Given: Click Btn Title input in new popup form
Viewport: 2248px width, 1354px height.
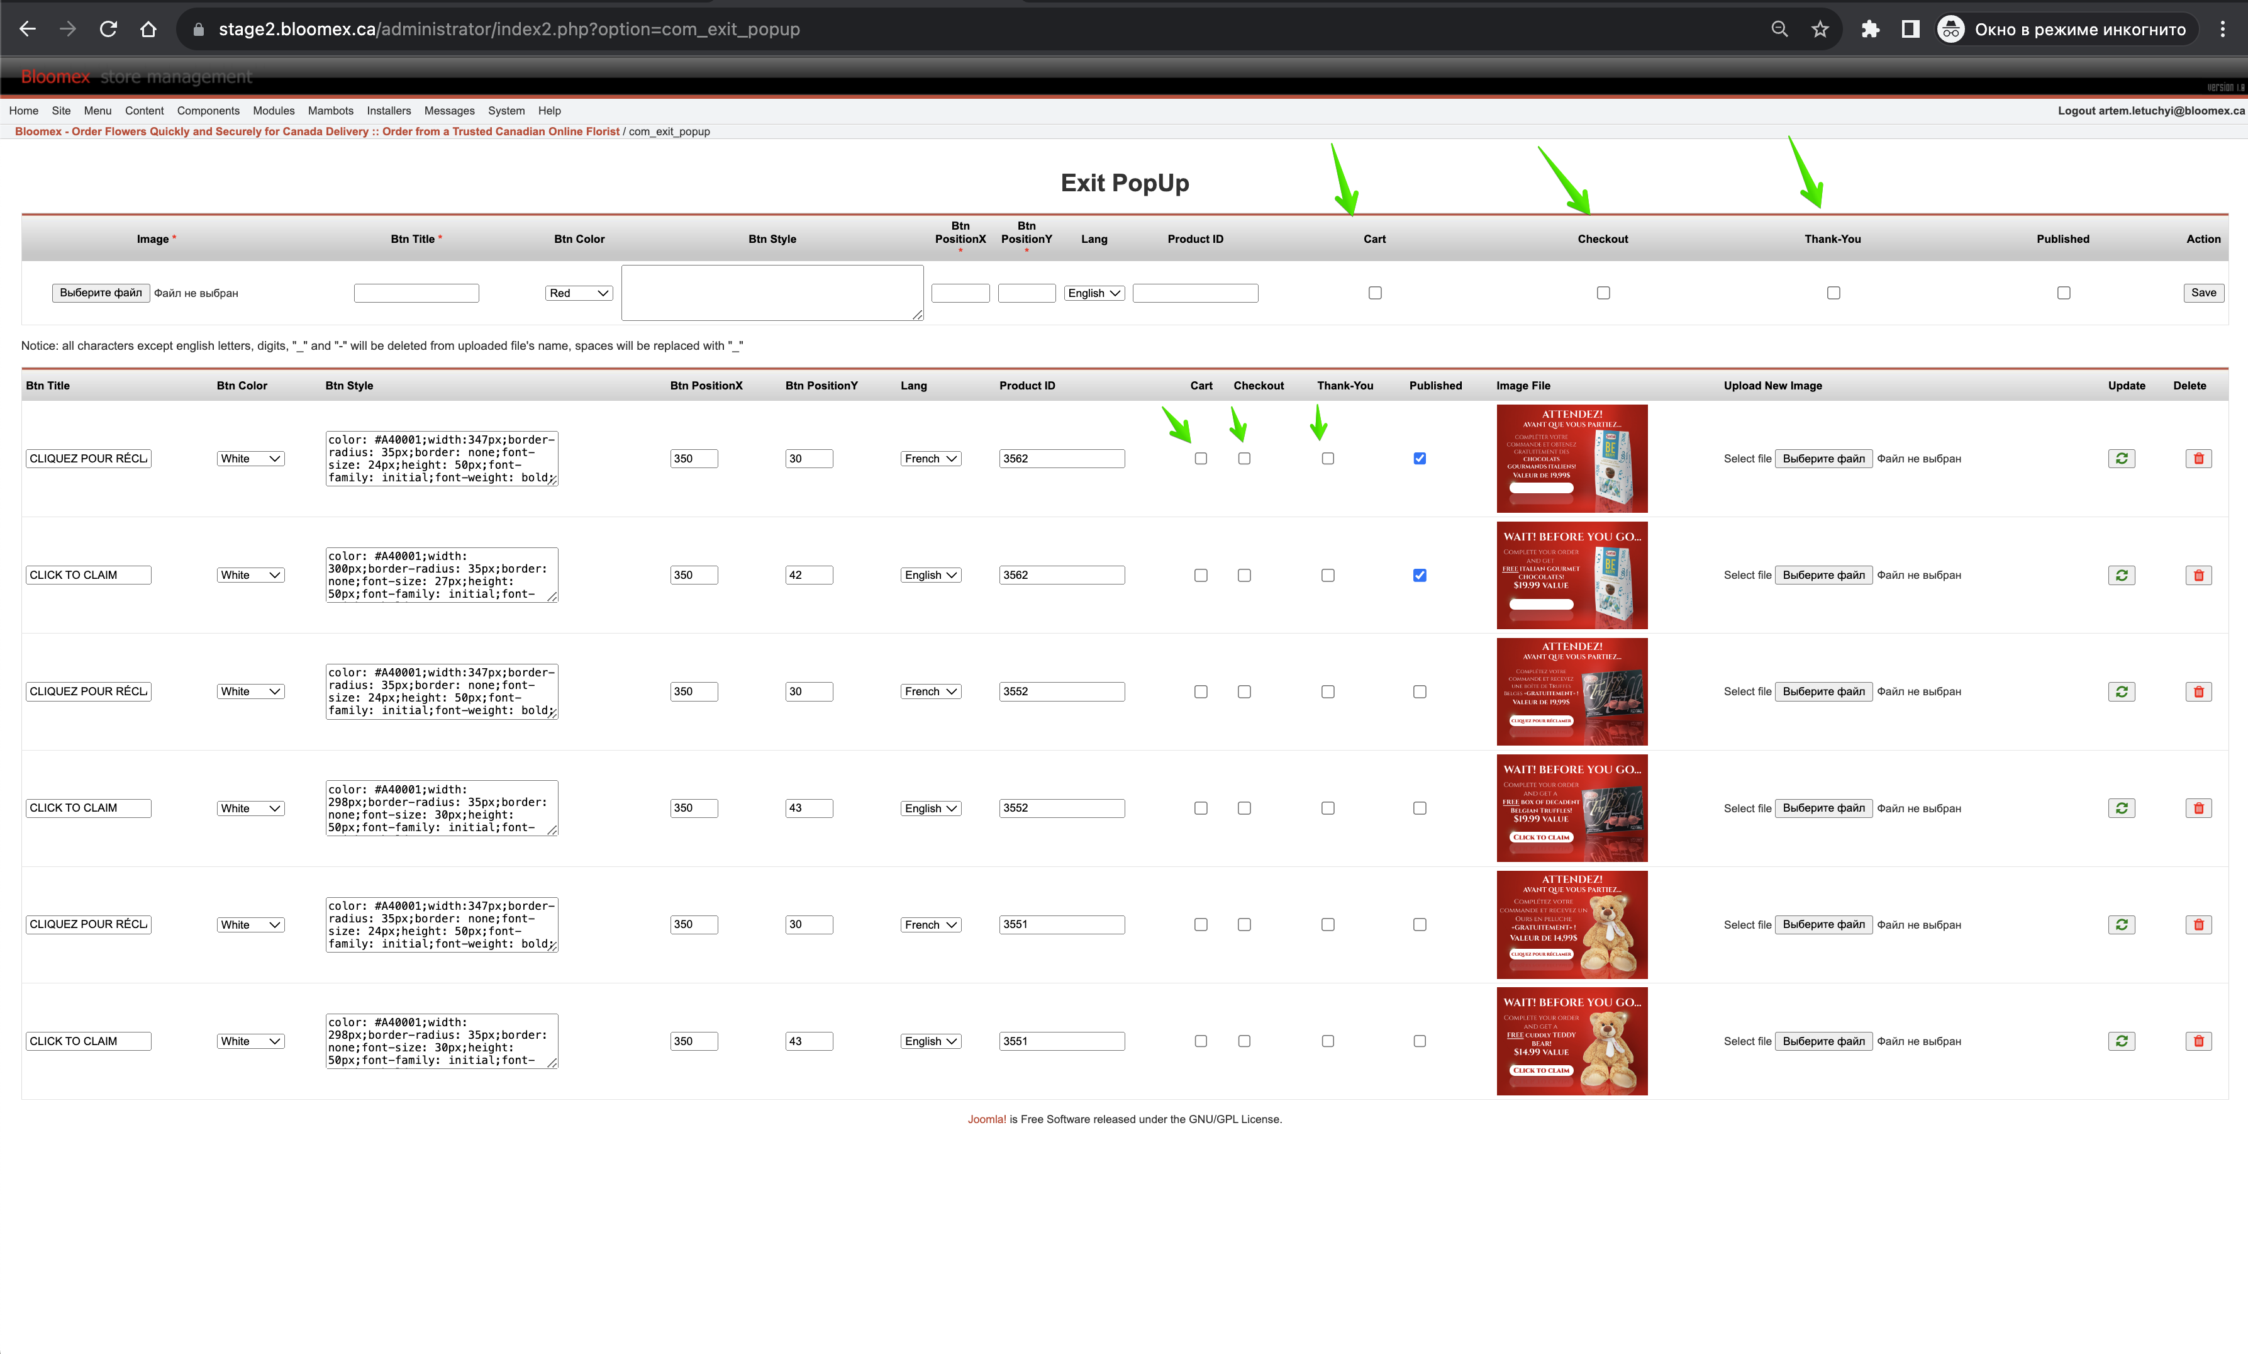Looking at the screenshot, I should click(x=416, y=293).
